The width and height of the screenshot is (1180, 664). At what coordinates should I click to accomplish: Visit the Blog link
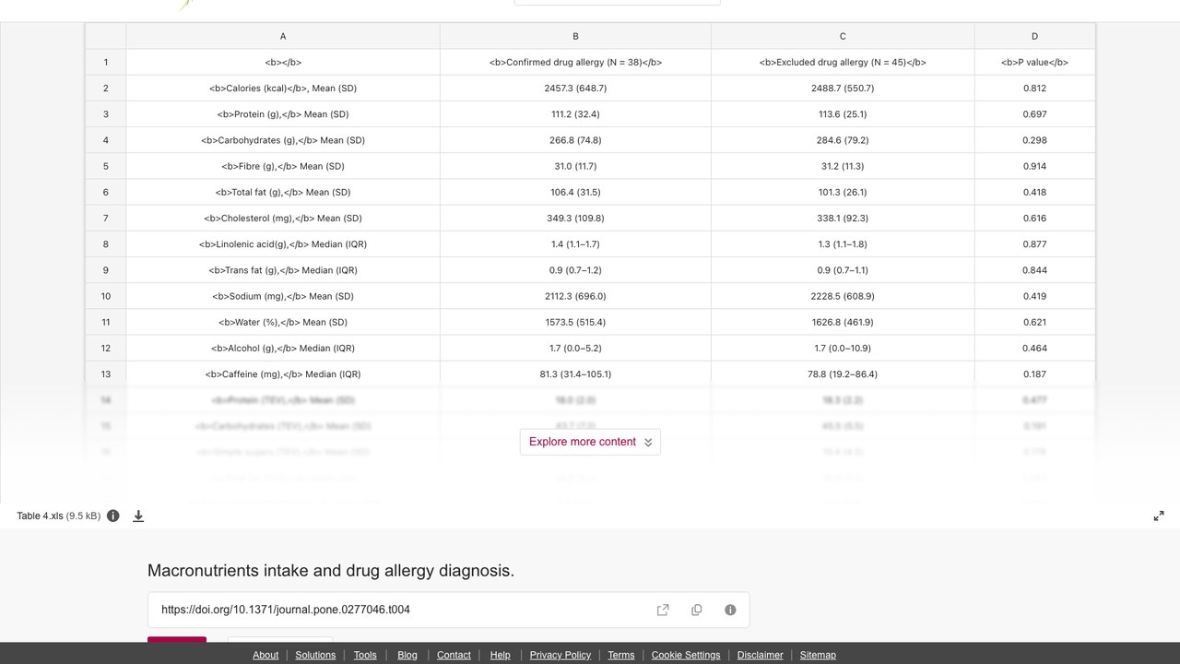[x=407, y=655]
